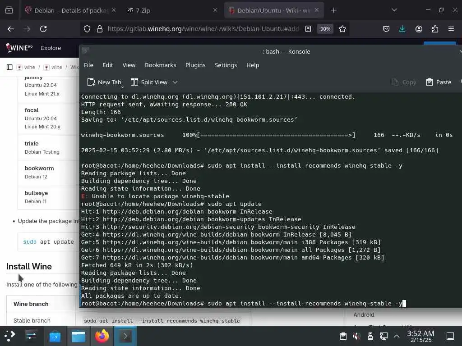Click the WineHQ logo
The width and height of the screenshot is (462, 346).
(19, 48)
